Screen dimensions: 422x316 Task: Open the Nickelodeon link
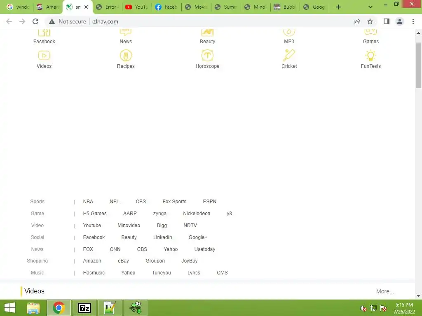pyautogui.click(x=197, y=214)
